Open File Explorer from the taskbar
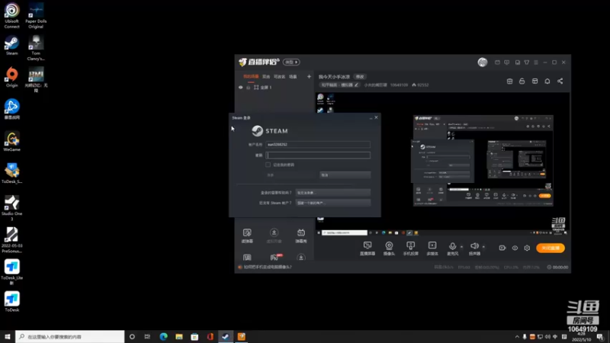Screen dimensions: 610x343 179,337
